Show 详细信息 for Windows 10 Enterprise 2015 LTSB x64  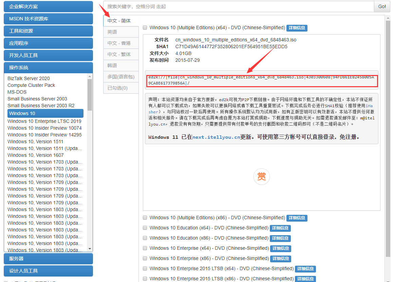[305, 269]
